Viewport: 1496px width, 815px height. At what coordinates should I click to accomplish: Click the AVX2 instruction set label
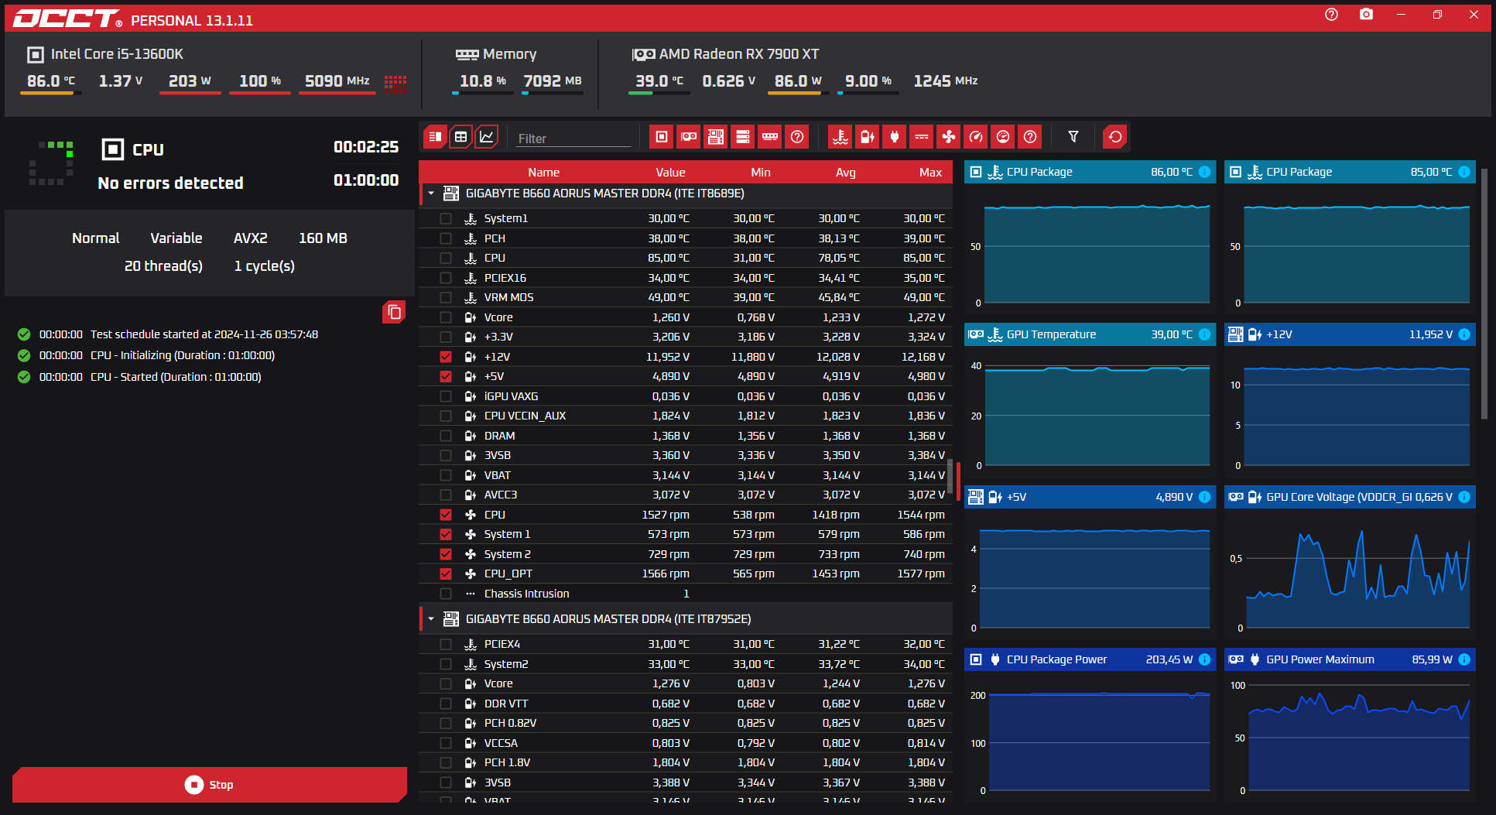[x=250, y=238]
